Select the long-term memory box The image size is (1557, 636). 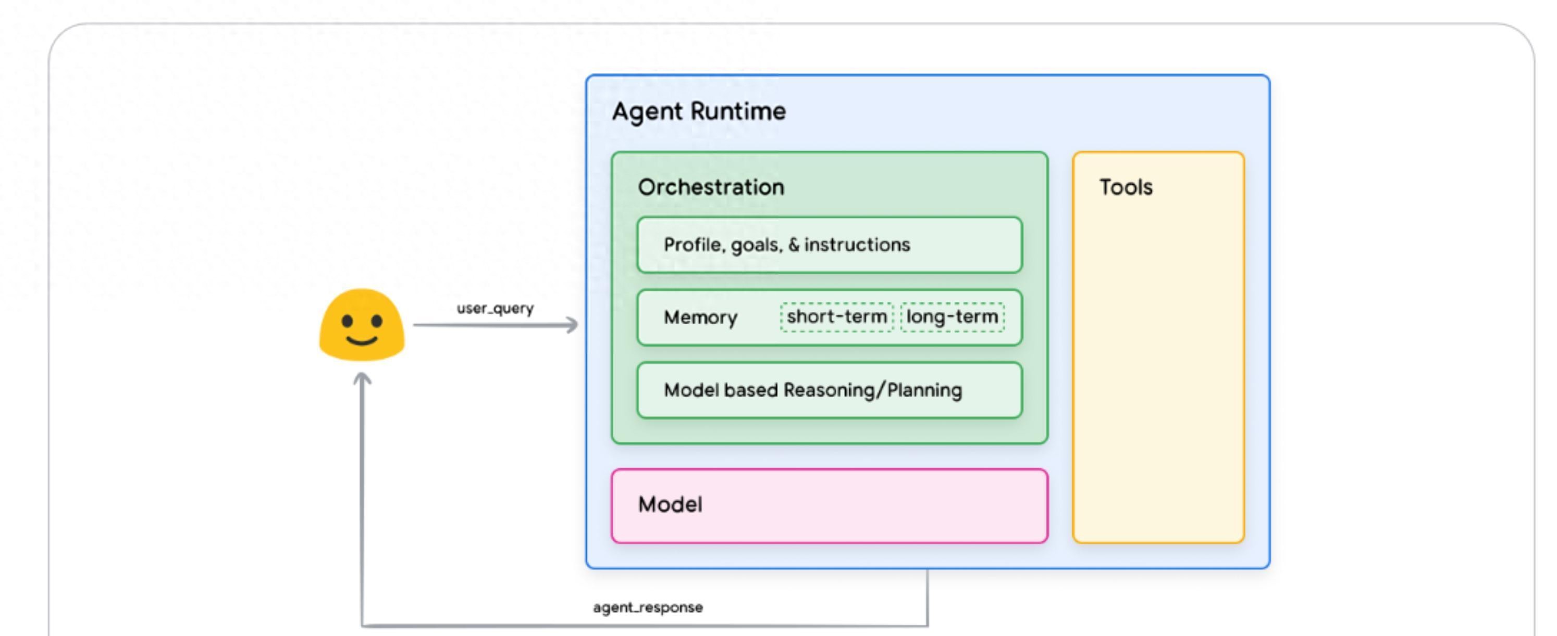coord(952,317)
